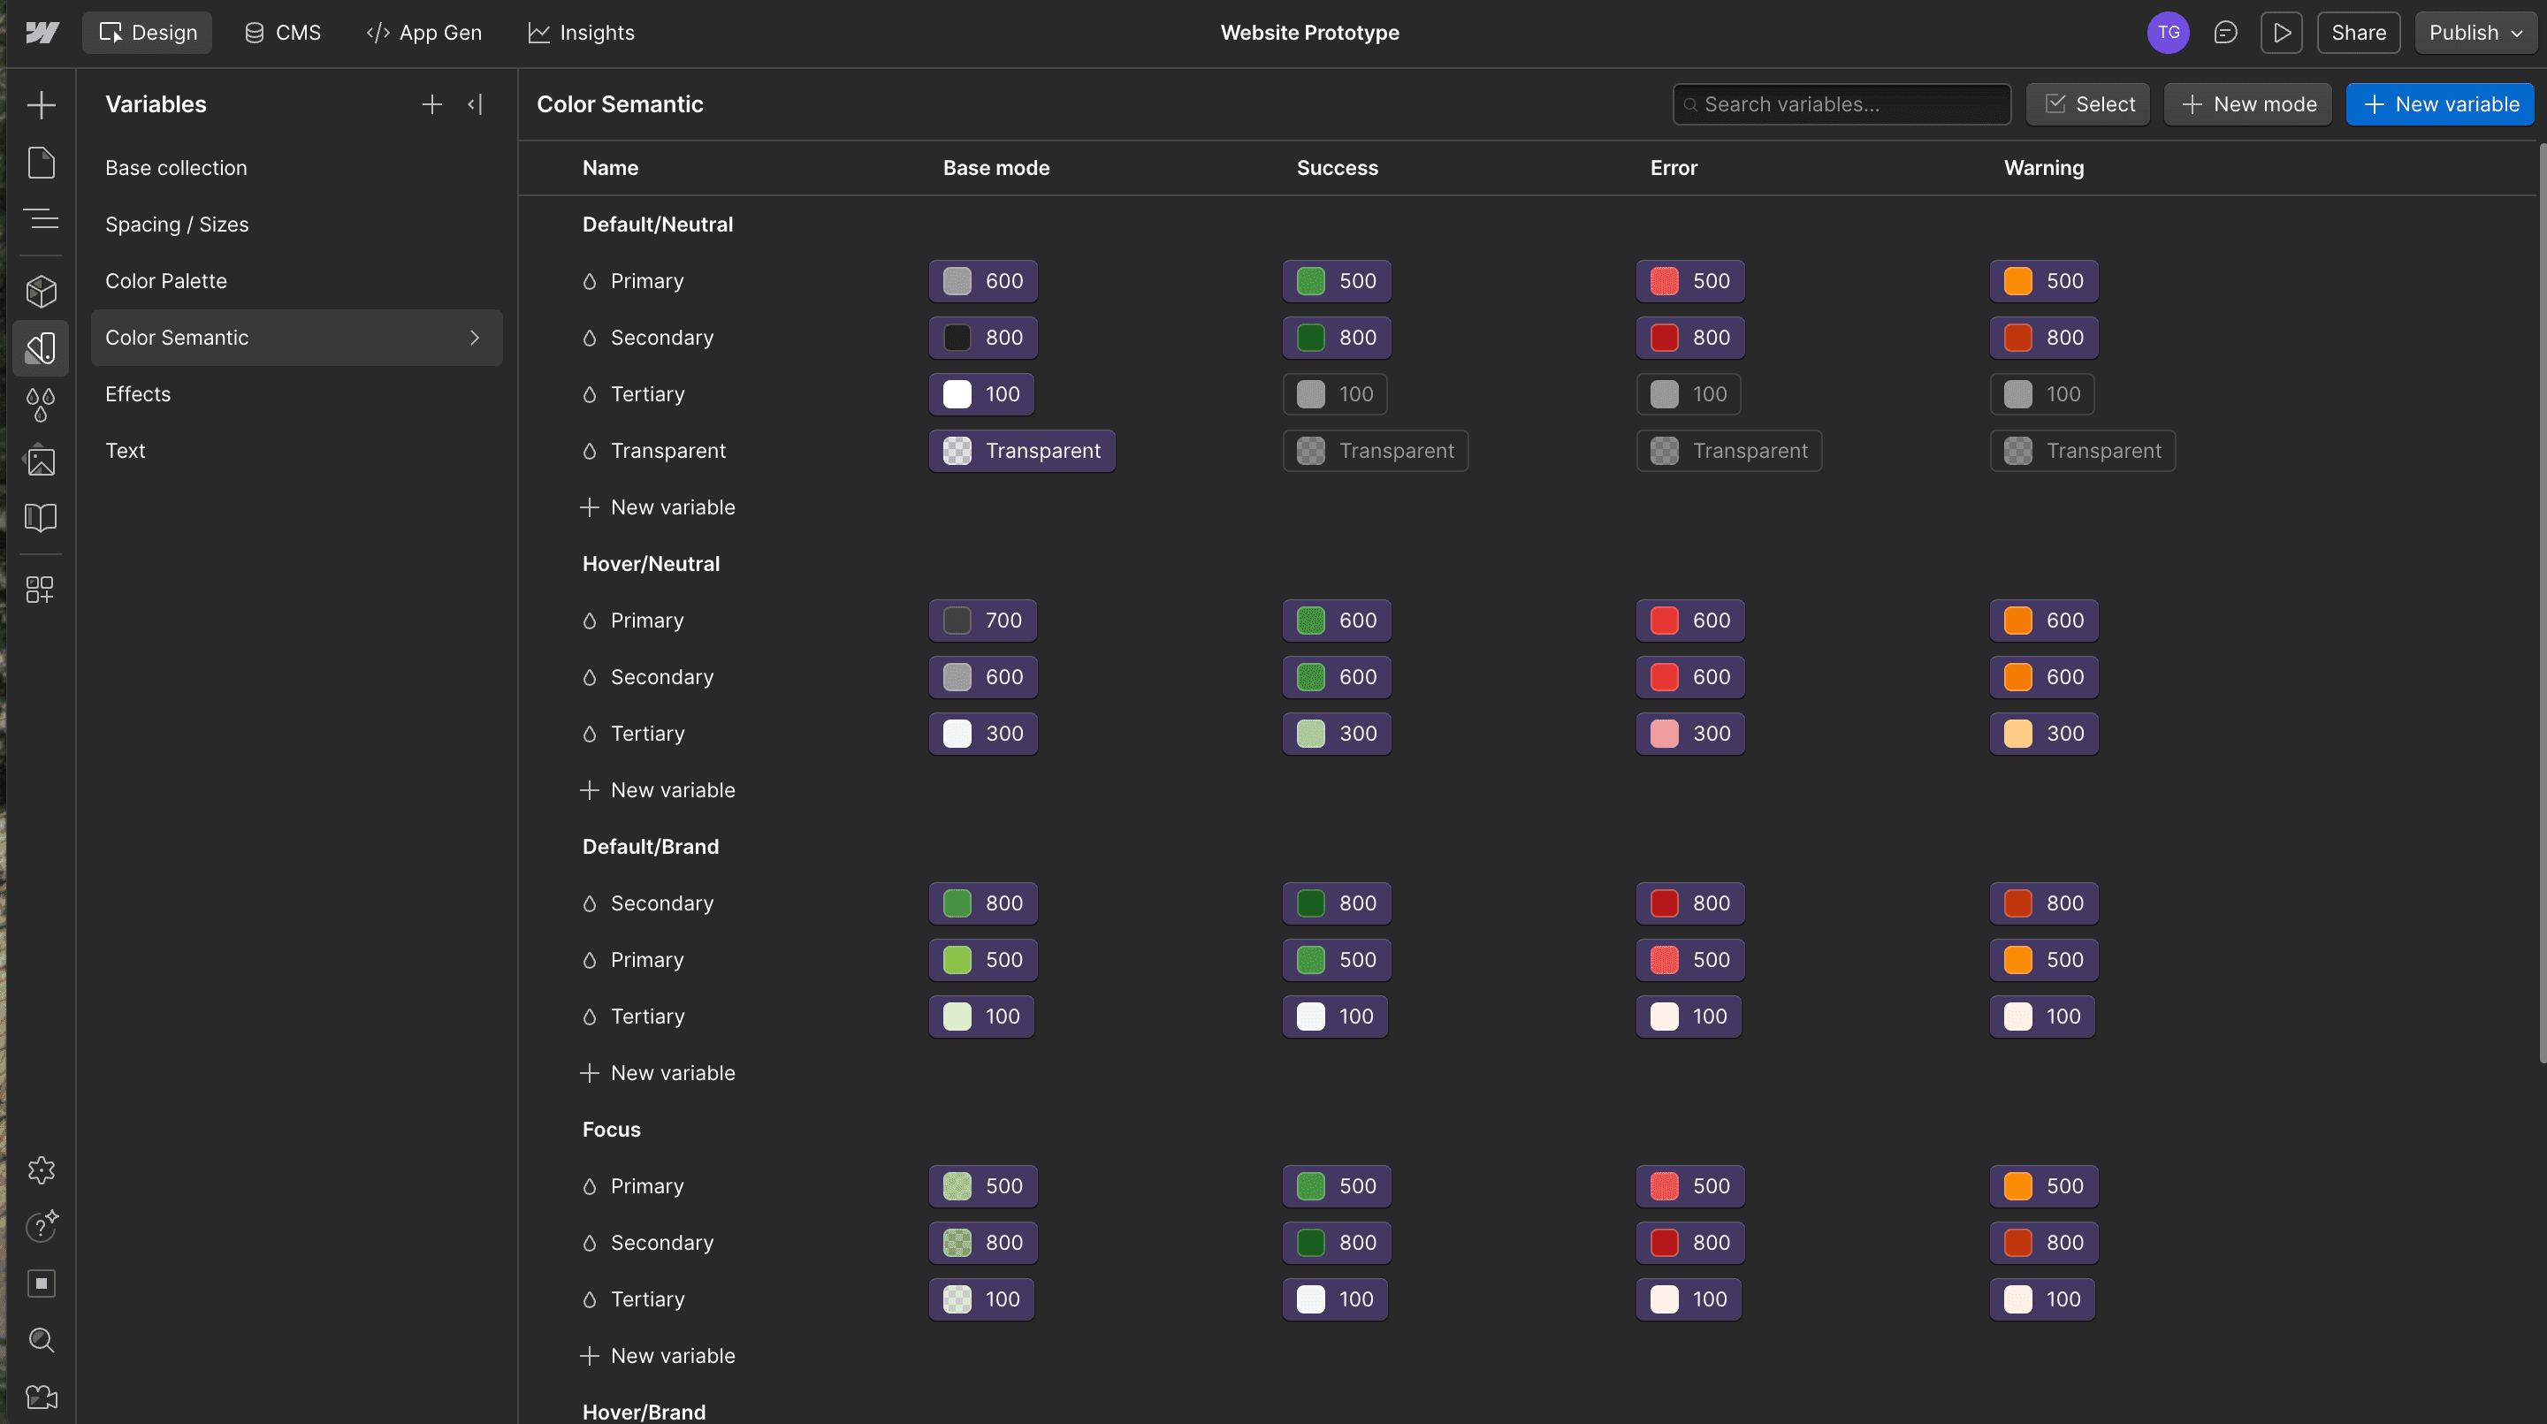Click the Warning 500 orange swatch in Default/Neutral Primary
The height and width of the screenshot is (1424, 2547).
pyautogui.click(x=2018, y=281)
